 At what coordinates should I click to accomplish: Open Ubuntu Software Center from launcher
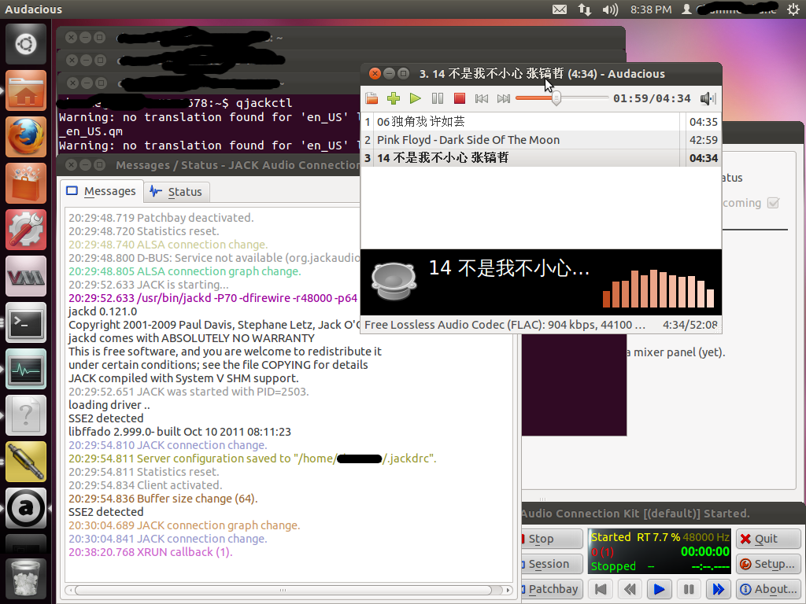pyautogui.click(x=26, y=183)
